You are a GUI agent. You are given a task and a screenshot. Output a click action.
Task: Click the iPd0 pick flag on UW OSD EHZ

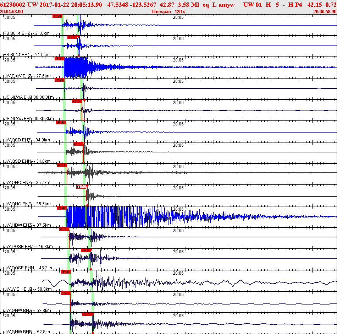click(61, 123)
